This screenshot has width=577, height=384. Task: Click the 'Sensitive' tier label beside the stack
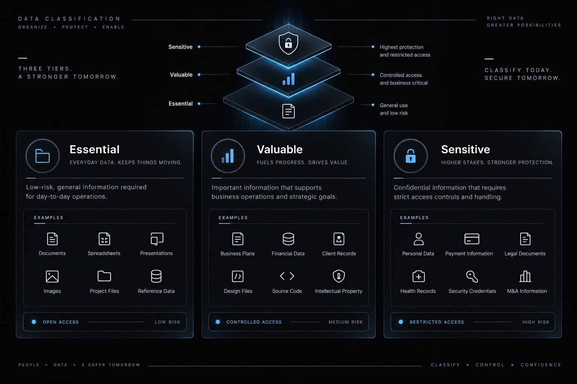pyautogui.click(x=180, y=47)
